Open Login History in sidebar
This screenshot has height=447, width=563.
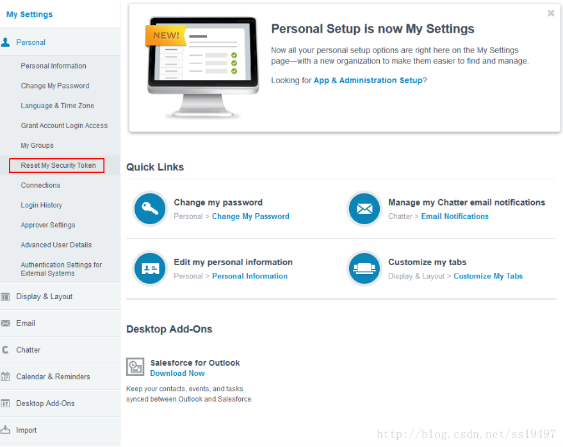41,205
